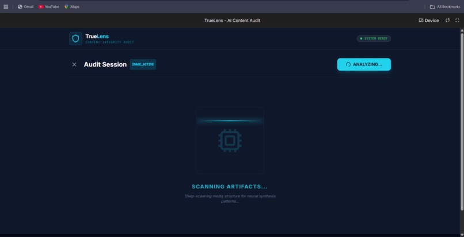This screenshot has width=464, height=237.
Task: Open the apps grid icon in bookmarks bar
Action: 6,7
